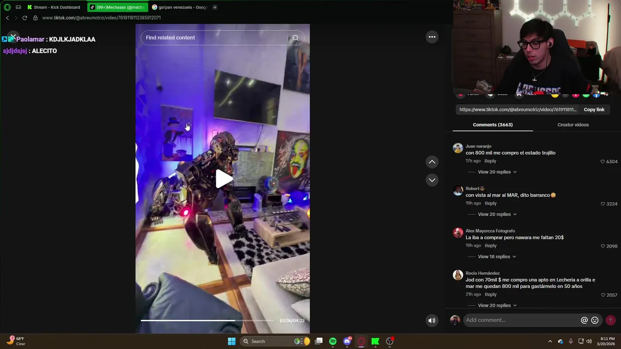Image resolution: width=621 pixels, height=349 pixels.
Task: Open a new browser tab with plus
Action: [215, 7]
